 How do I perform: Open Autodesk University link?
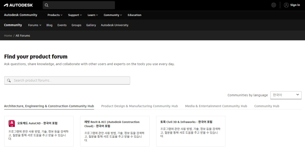(x=115, y=25)
